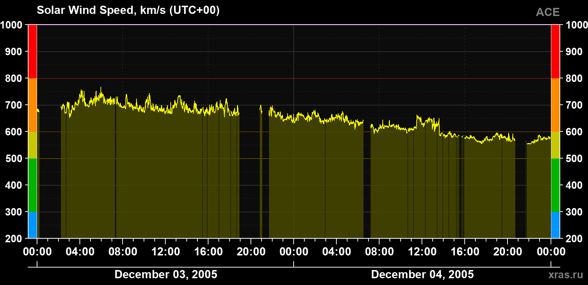This screenshot has height=285, width=588.
Task: Click the orange segment of the right color scale
Action: click(555, 105)
